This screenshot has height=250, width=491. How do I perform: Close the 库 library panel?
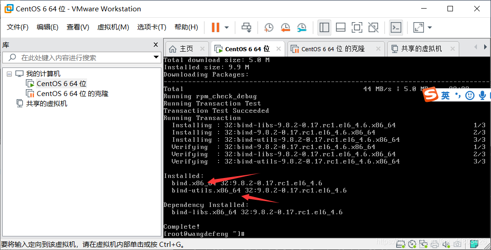click(156, 45)
